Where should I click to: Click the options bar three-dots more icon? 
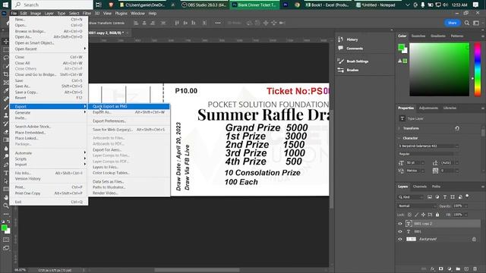pyautogui.click(x=218, y=23)
